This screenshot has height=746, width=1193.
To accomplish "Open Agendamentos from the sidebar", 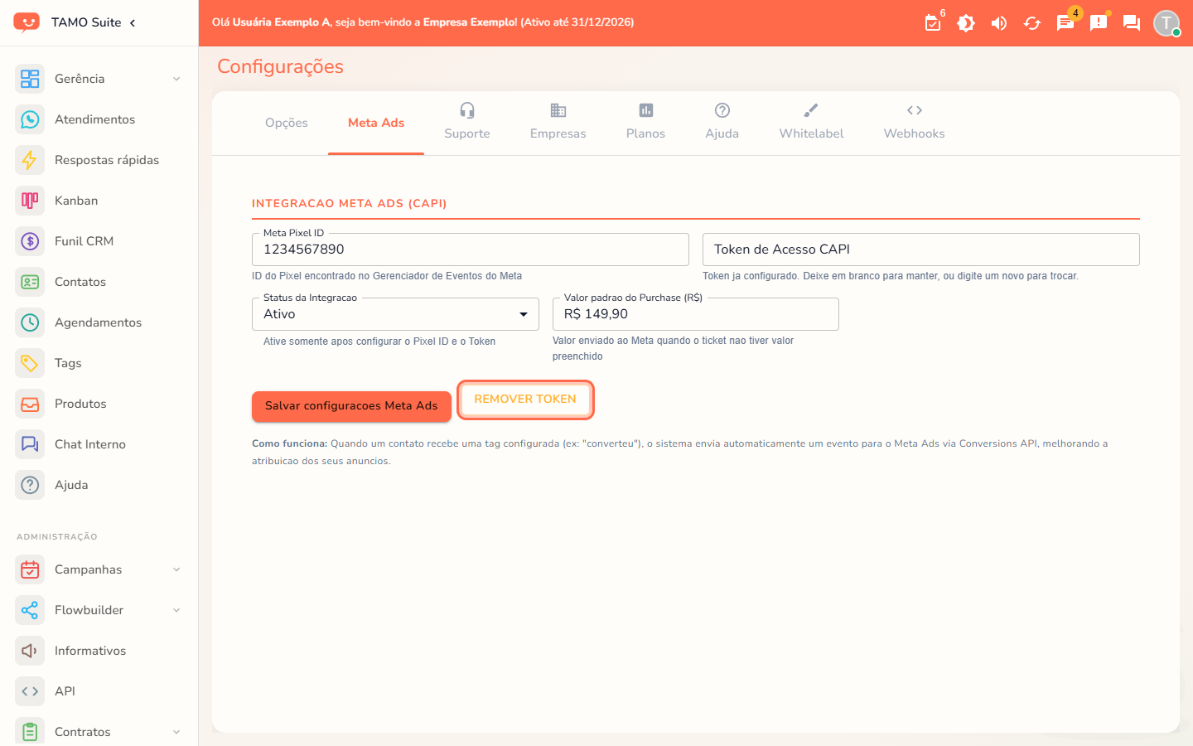I will point(99,322).
